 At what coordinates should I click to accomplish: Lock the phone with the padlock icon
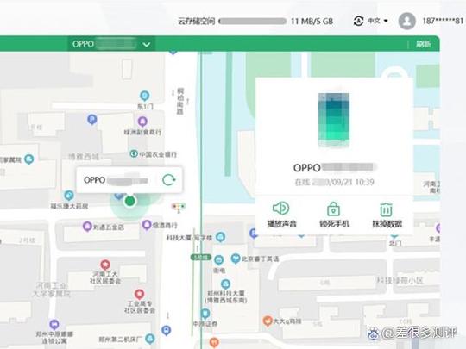click(x=334, y=215)
